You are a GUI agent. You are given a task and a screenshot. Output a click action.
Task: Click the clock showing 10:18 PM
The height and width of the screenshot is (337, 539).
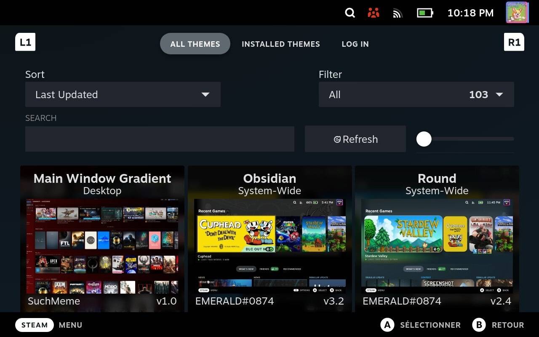tap(470, 13)
